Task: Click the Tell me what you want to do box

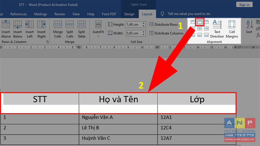Action: tap(189, 14)
